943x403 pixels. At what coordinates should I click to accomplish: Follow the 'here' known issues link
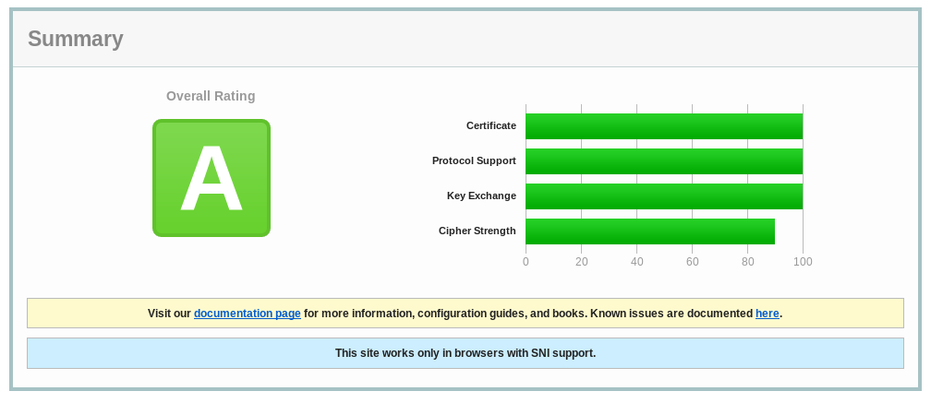click(768, 313)
